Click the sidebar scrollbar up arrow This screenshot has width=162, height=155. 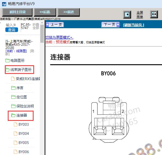[42, 23]
